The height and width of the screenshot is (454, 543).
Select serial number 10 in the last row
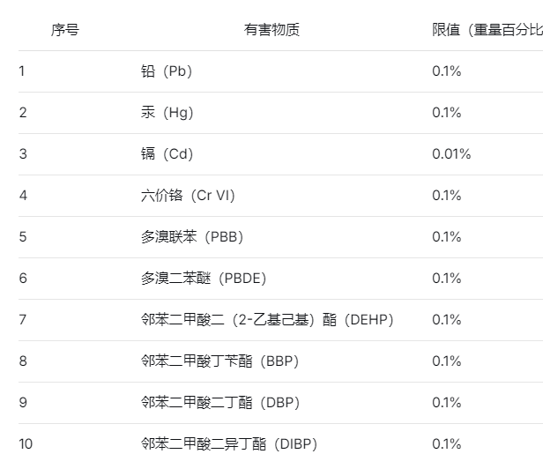click(26, 443)
